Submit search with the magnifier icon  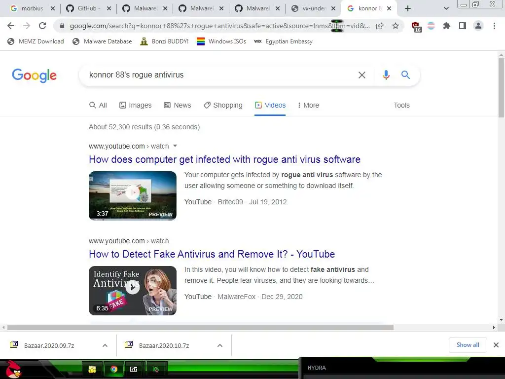(405, 75)
